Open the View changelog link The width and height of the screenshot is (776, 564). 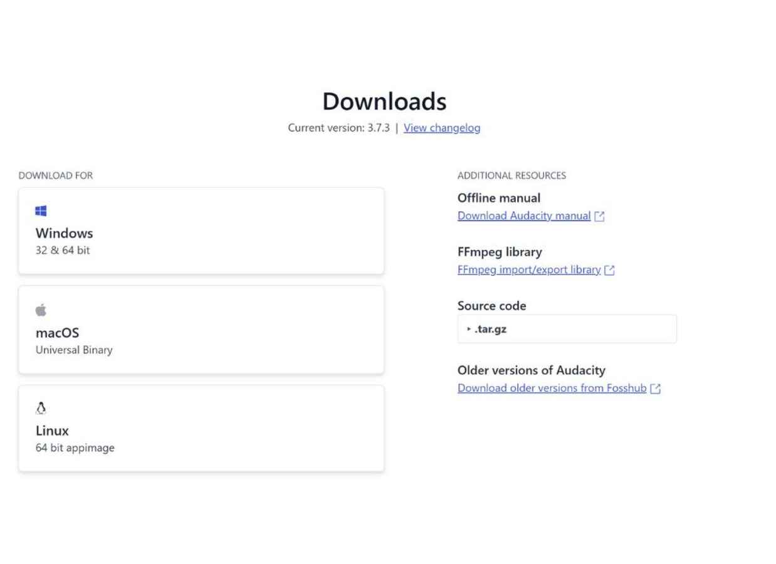pyautogui.click(x=442, y=128)
